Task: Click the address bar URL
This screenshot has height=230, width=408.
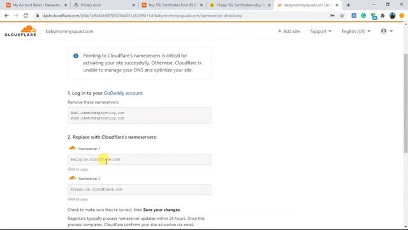Action: (x=142, y=15)
